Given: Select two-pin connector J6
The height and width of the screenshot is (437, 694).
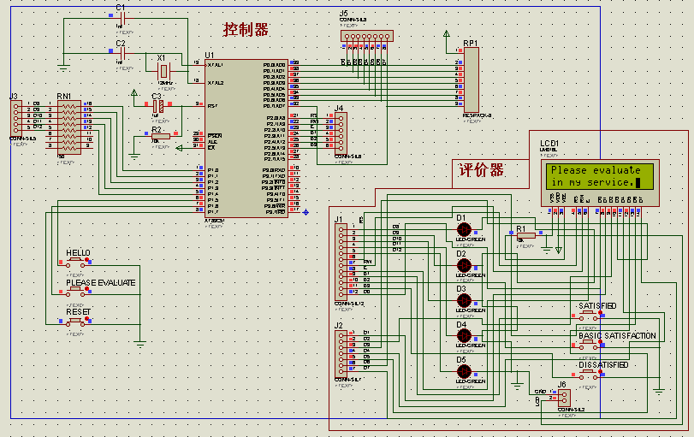Looking at the screenshot, I should click(564, 398).
